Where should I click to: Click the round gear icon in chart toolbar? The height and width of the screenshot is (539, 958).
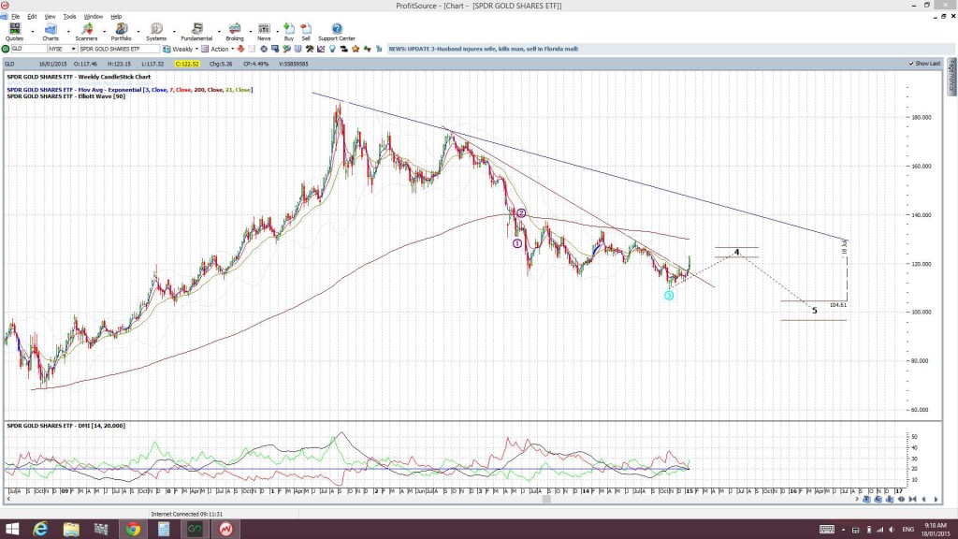click(264, 49)
